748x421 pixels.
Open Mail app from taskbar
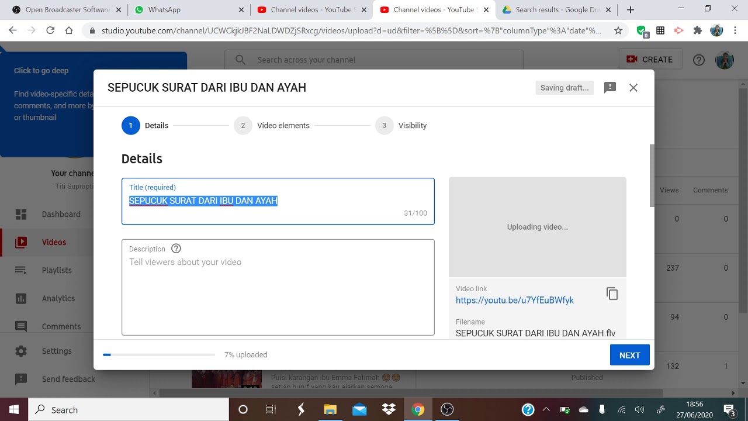[x=359, y=409]
